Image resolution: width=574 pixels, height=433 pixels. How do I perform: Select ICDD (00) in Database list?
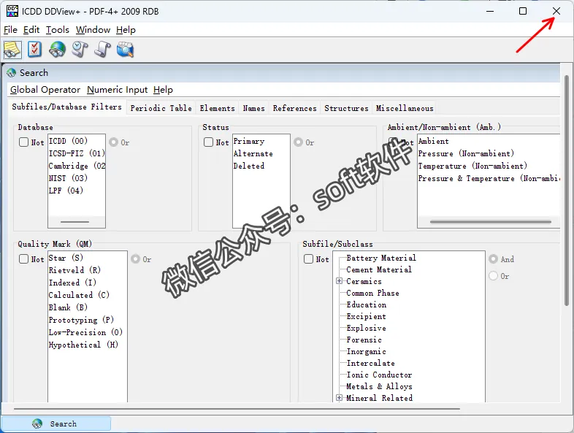(68, 141)
